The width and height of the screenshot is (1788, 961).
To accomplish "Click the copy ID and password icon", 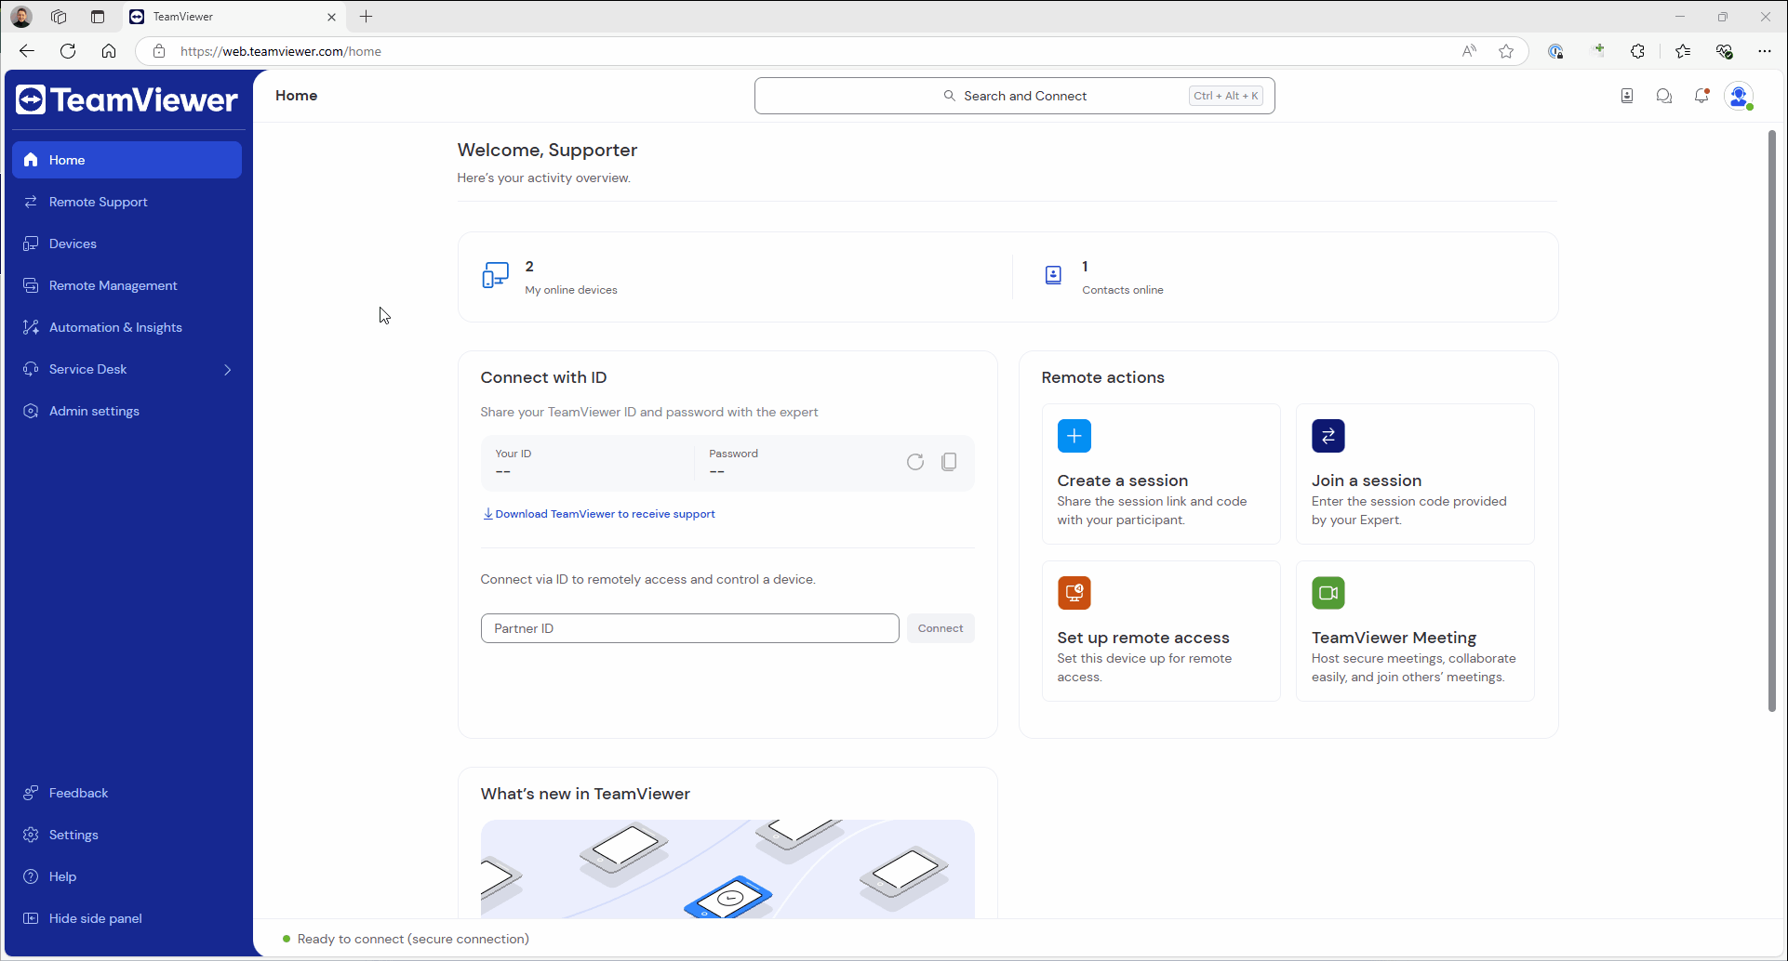I will (x=949, y=462).
